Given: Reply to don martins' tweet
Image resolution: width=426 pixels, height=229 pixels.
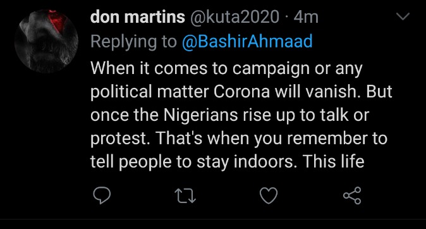Looking at the screenshot, I should (102, 195).
